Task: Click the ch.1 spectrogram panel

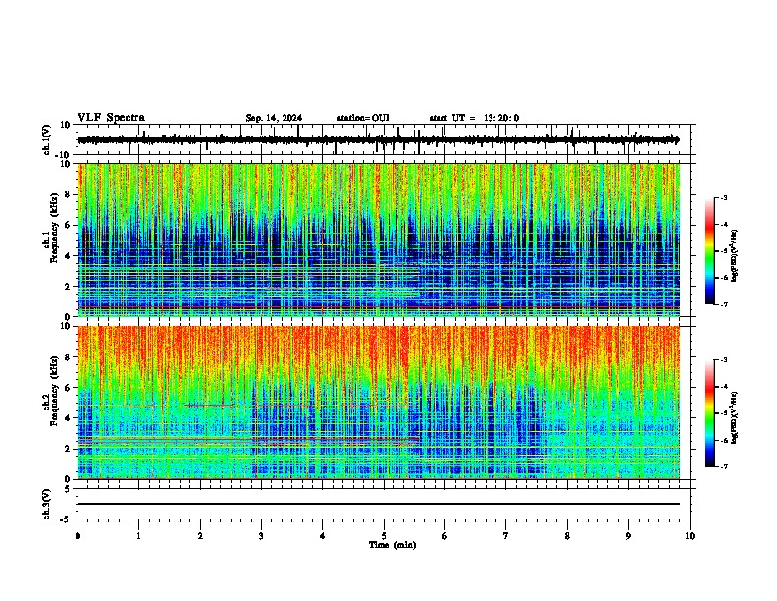Action: pos(378,240)
